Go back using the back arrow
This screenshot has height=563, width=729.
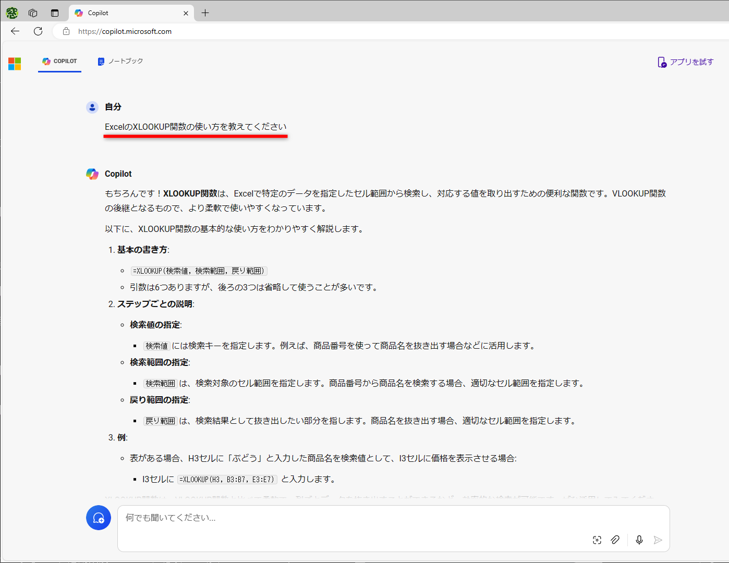tap(15, 31)
